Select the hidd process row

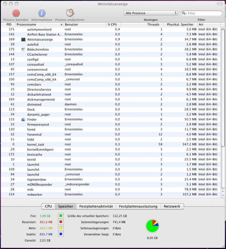(x=111, y=139)
